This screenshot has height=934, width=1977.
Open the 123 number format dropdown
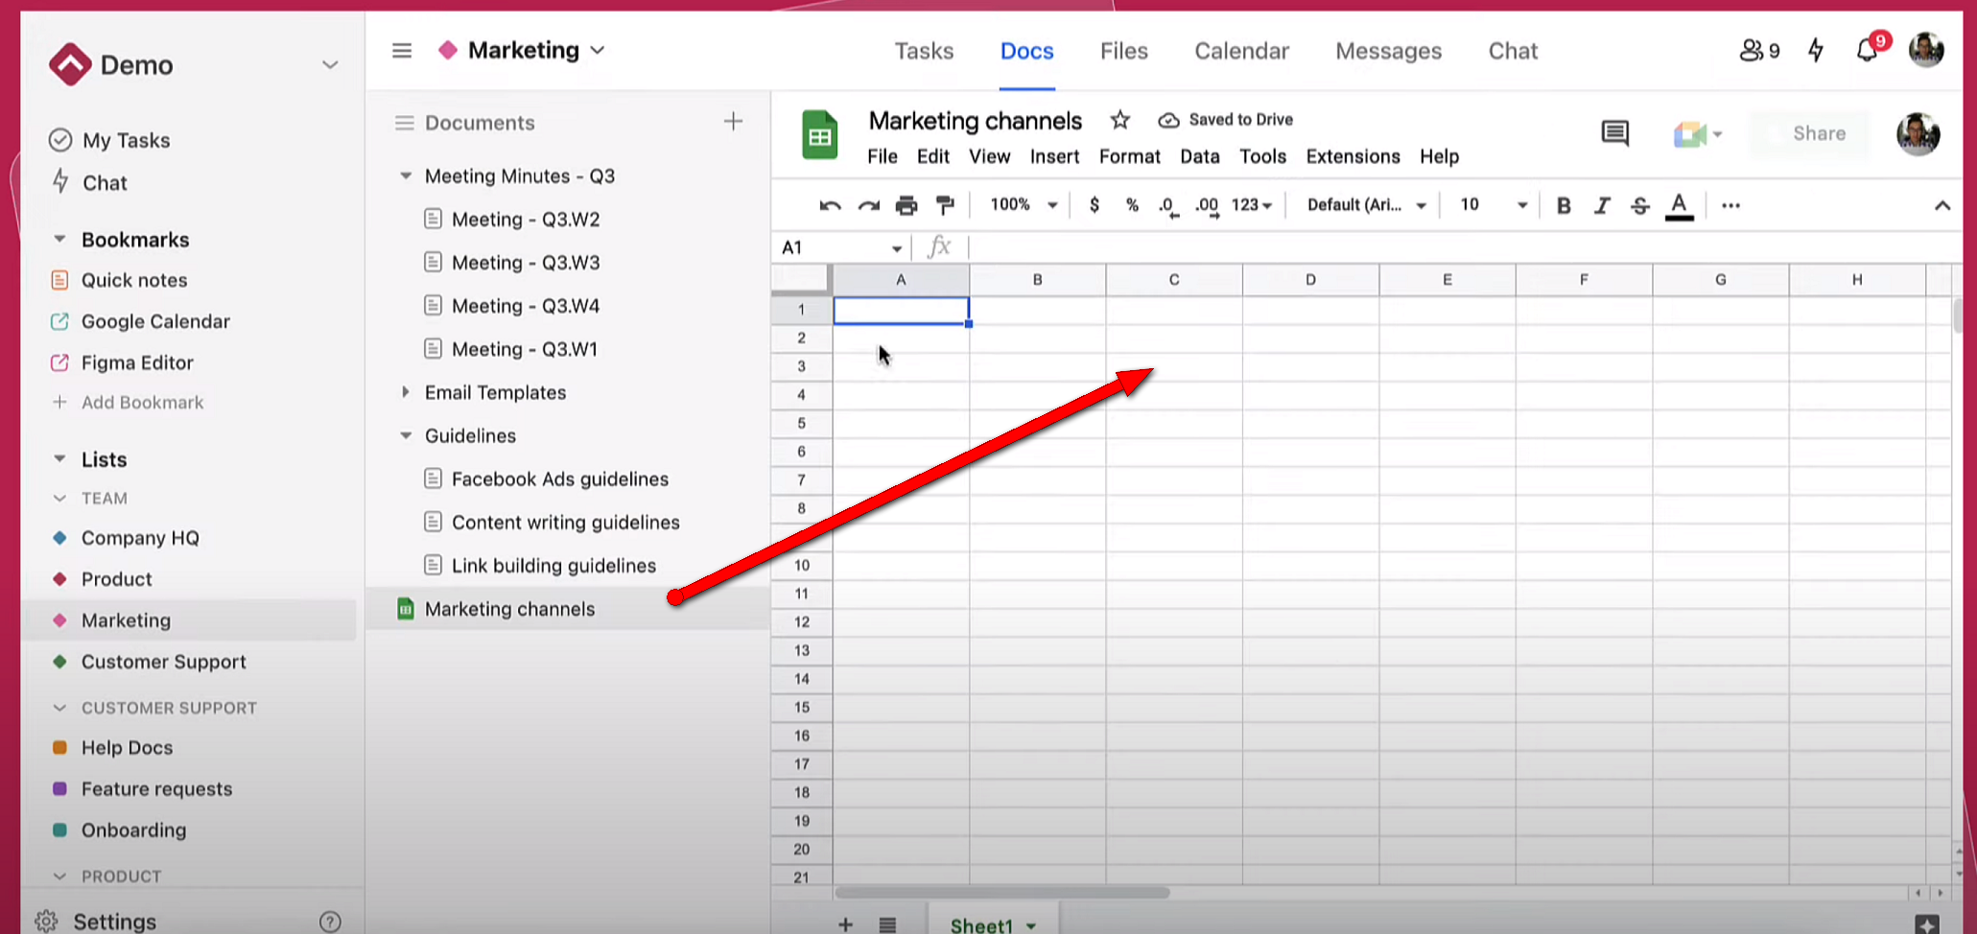point(1251,205)
